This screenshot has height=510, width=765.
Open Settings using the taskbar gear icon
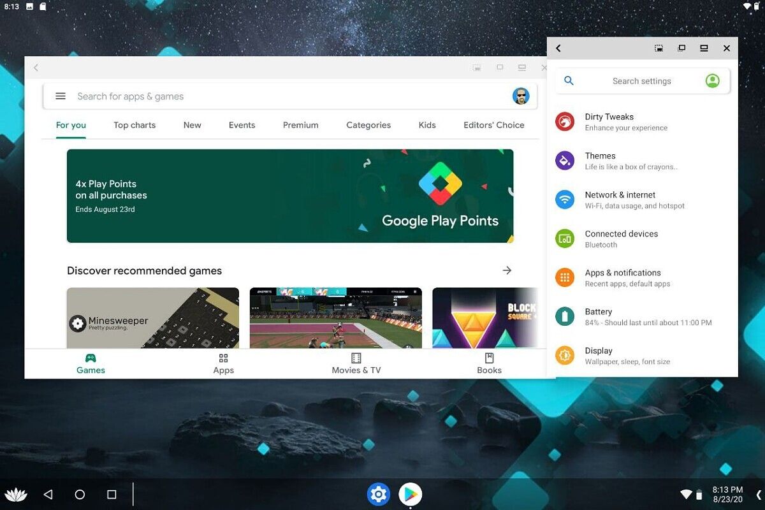pos(379,494)
